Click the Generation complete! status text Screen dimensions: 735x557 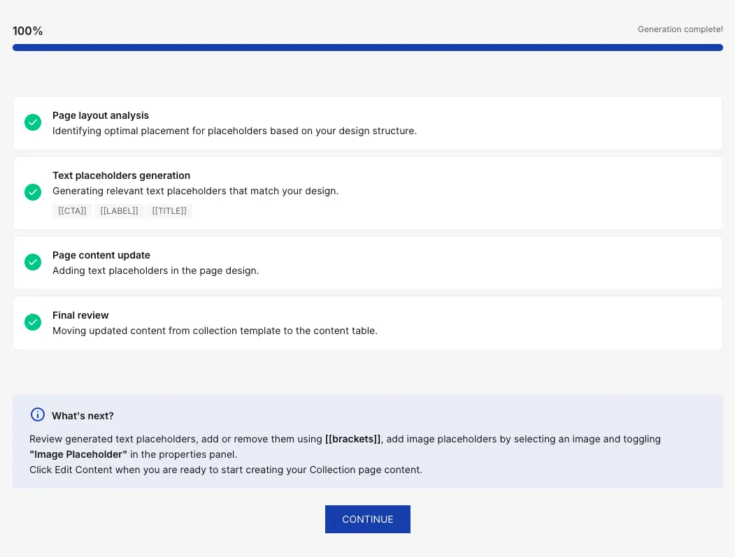tap(680, 29)
